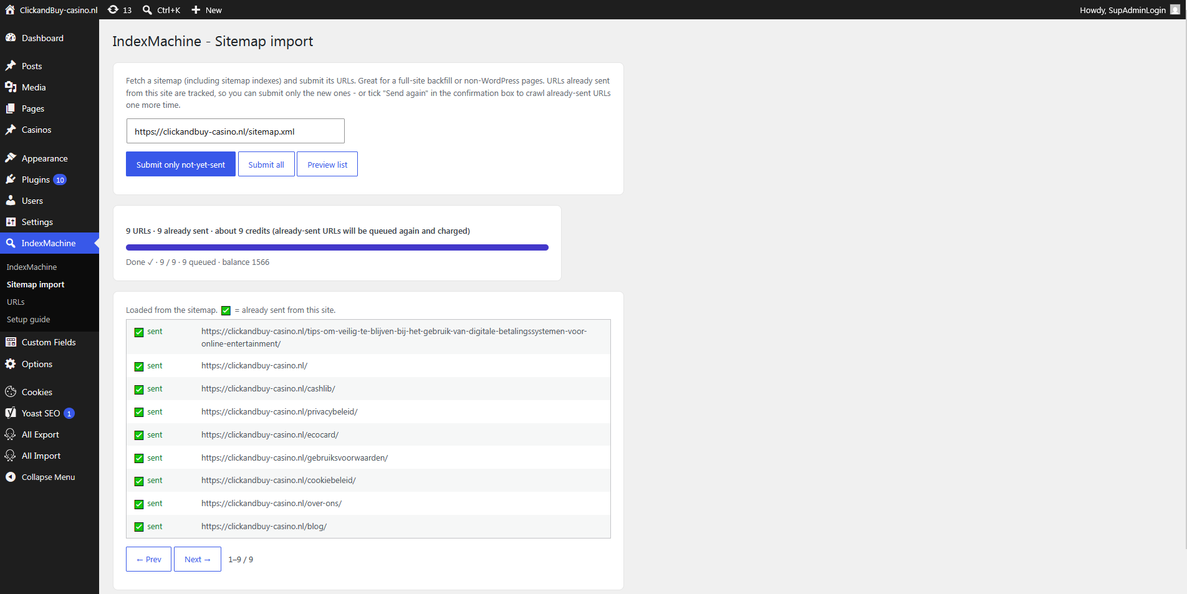
Task: Click the Posts pin icon
Action: (x=11, y=66)
